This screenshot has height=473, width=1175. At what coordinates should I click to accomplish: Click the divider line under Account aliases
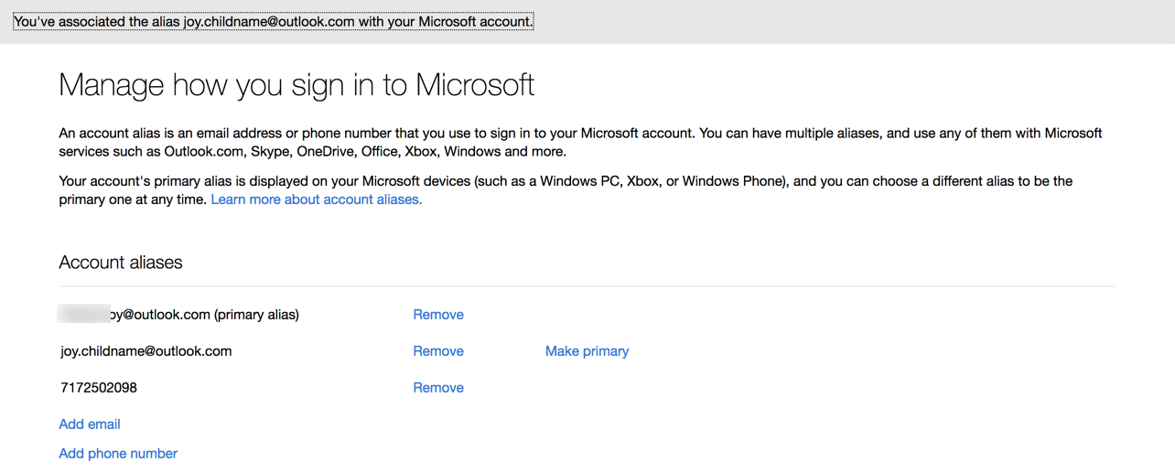[x=587, y=286]
